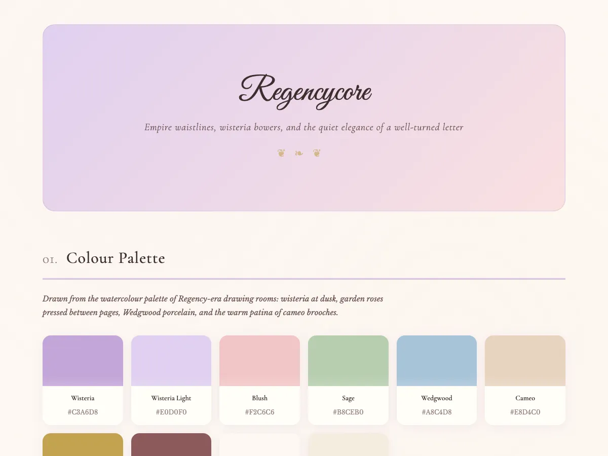Click the Regencycore script title
The image size is (608, 456).
[304, 91]
